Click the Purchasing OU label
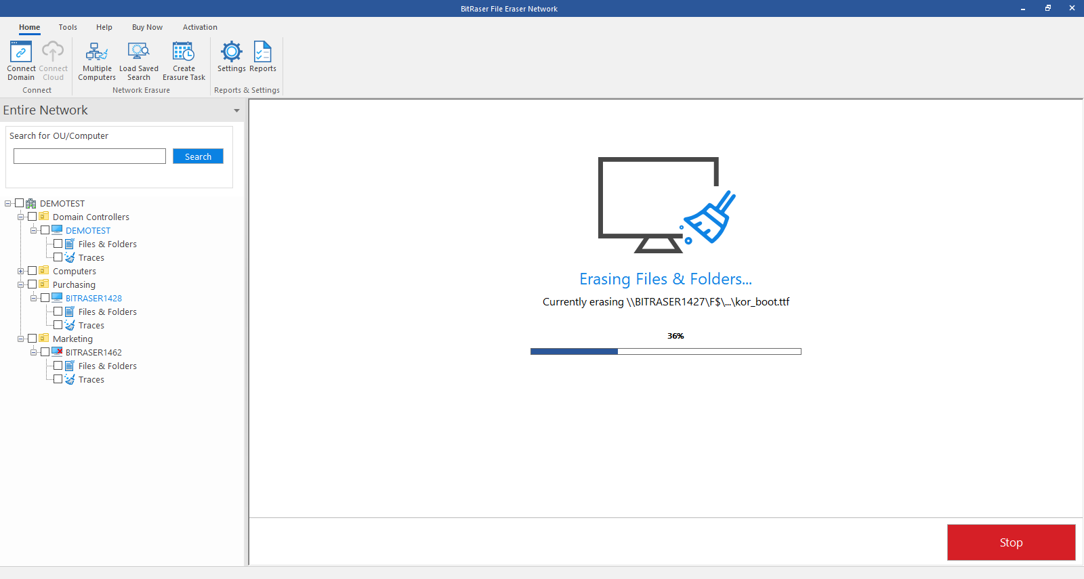This screenshot has width=1084, height=579. 74,285
